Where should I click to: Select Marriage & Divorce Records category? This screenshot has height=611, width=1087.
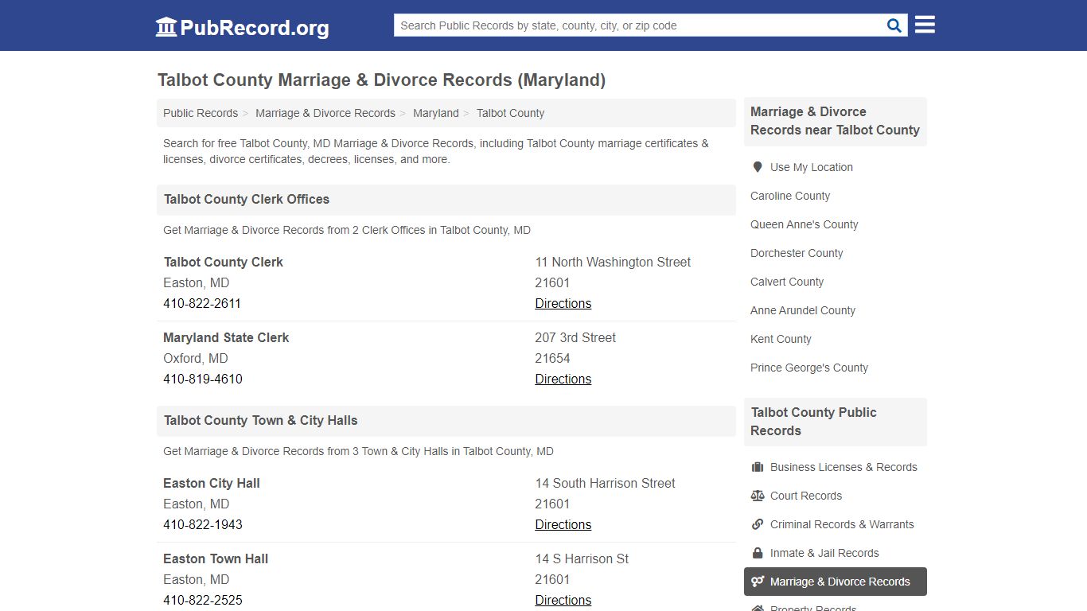coord(836,582)
